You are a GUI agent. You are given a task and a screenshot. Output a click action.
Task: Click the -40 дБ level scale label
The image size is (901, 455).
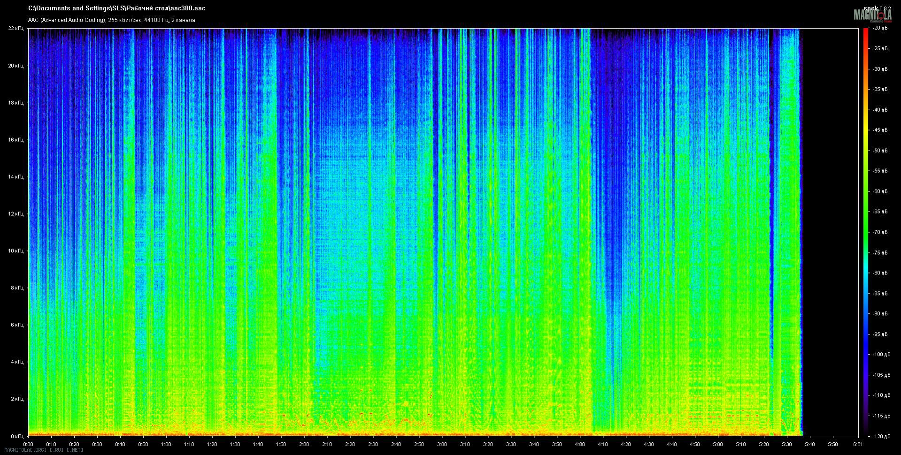(880, 110)
